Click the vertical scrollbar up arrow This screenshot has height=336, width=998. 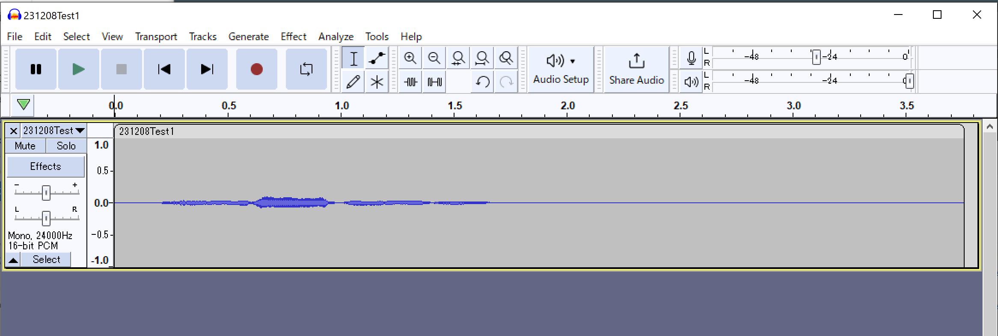coord(989,127)
